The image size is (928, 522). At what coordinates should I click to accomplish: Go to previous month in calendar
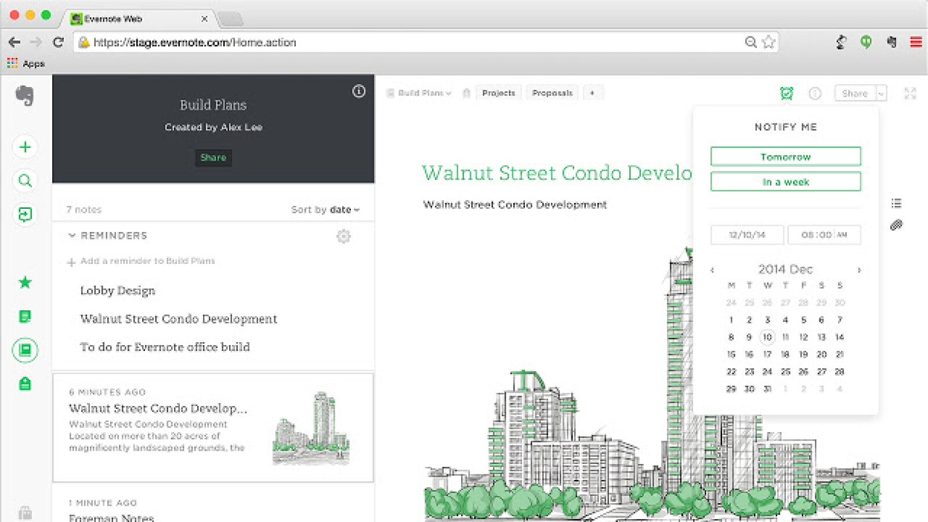click(712, 270)
